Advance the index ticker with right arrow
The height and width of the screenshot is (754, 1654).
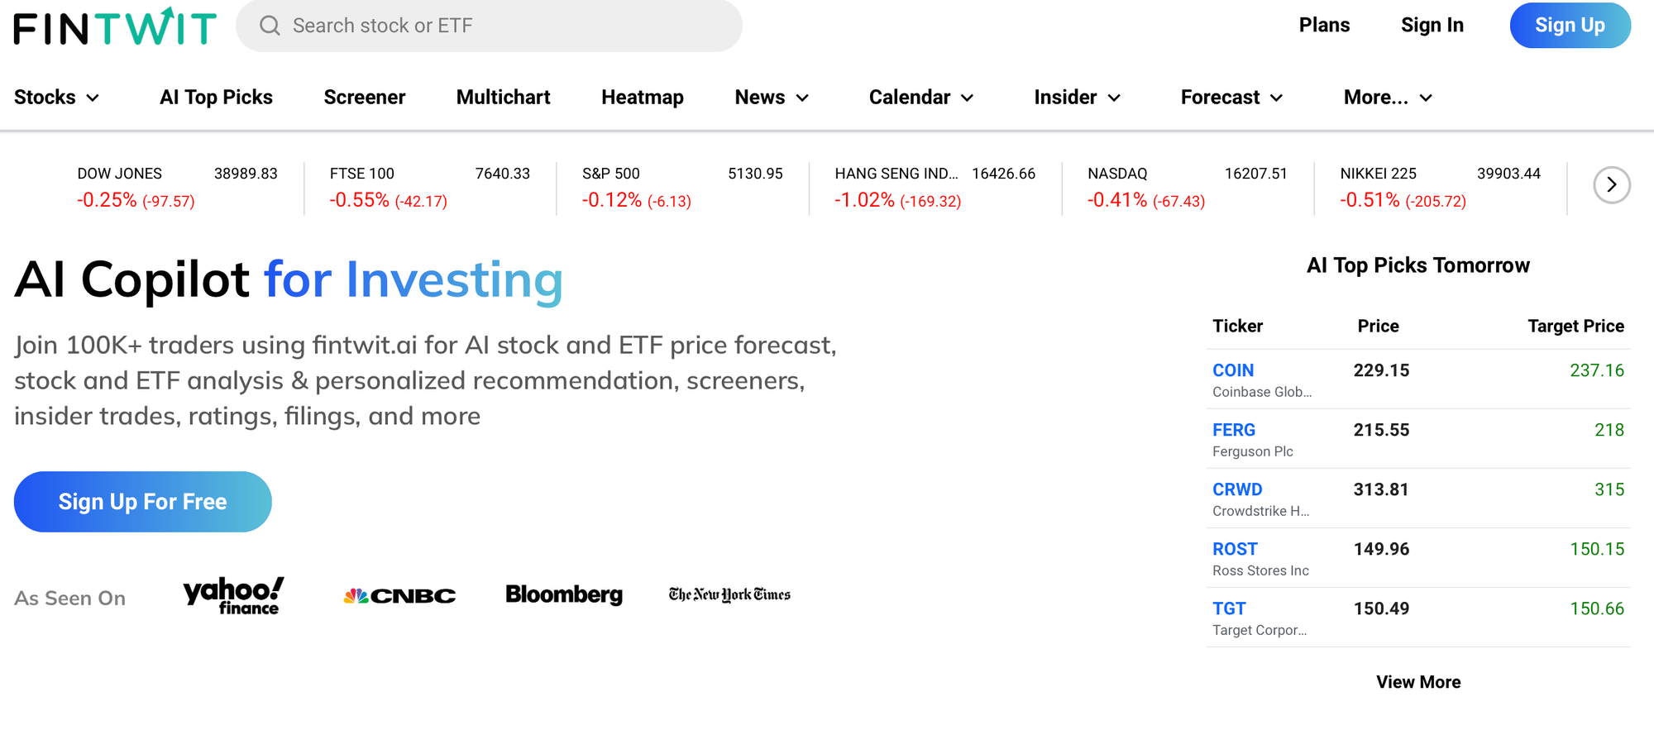coord(1611,185)
